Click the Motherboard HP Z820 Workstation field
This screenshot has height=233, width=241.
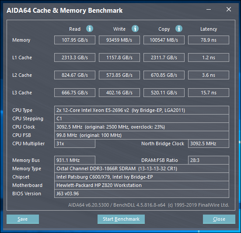pos(142,185)
